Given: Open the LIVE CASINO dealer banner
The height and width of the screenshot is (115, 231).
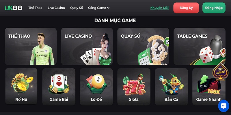Looking at the screenshot, I should coord(87,46).
